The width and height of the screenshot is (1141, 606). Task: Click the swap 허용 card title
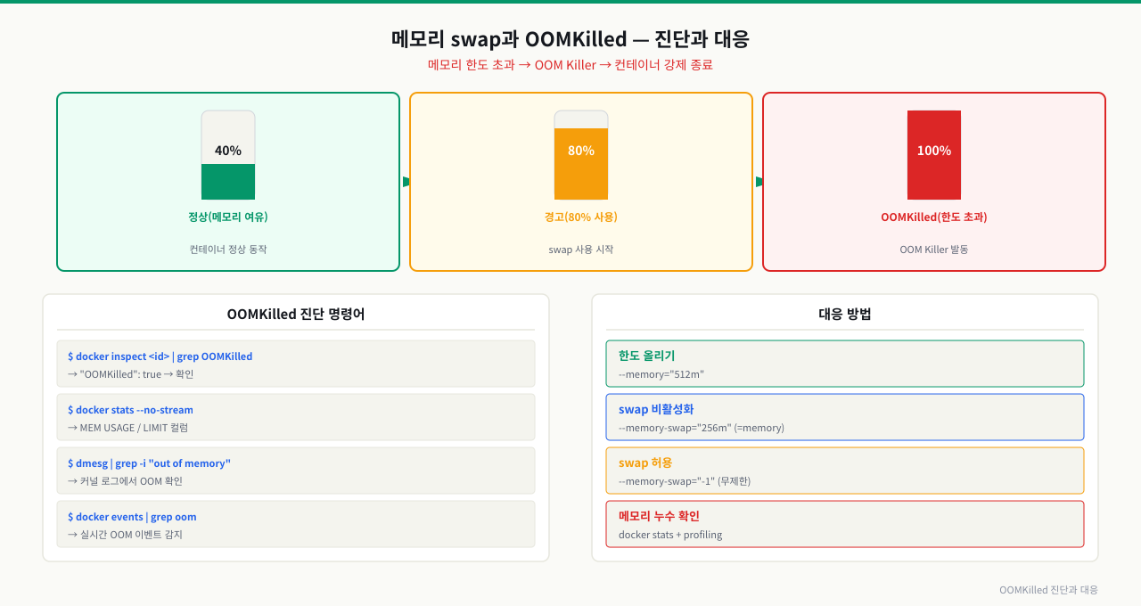point(645,463)
